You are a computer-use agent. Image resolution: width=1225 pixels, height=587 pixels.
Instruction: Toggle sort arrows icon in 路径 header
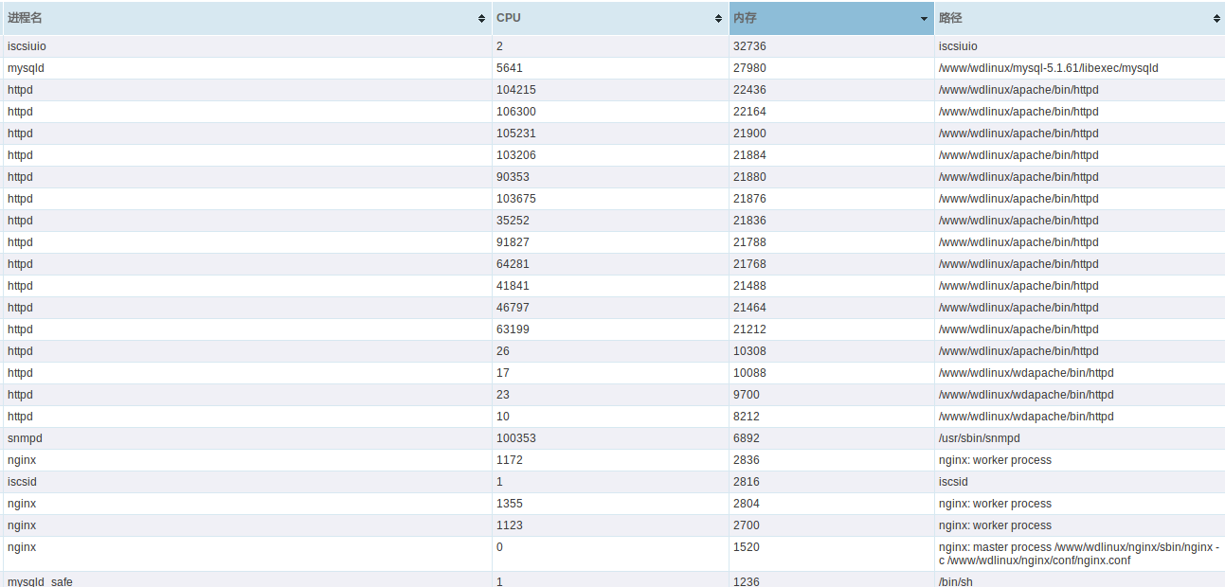1216,19
